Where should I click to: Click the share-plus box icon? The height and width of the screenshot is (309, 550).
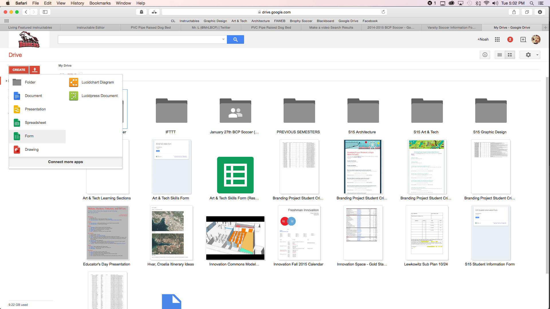[x=523, y=39]
